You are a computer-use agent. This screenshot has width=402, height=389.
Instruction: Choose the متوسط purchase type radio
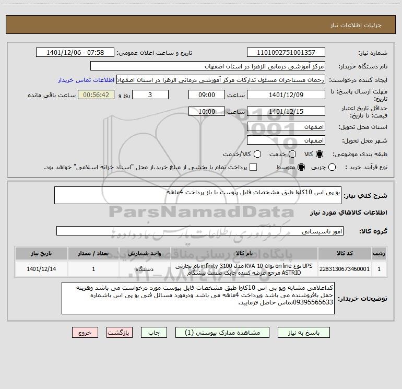[x=301, y=167]
